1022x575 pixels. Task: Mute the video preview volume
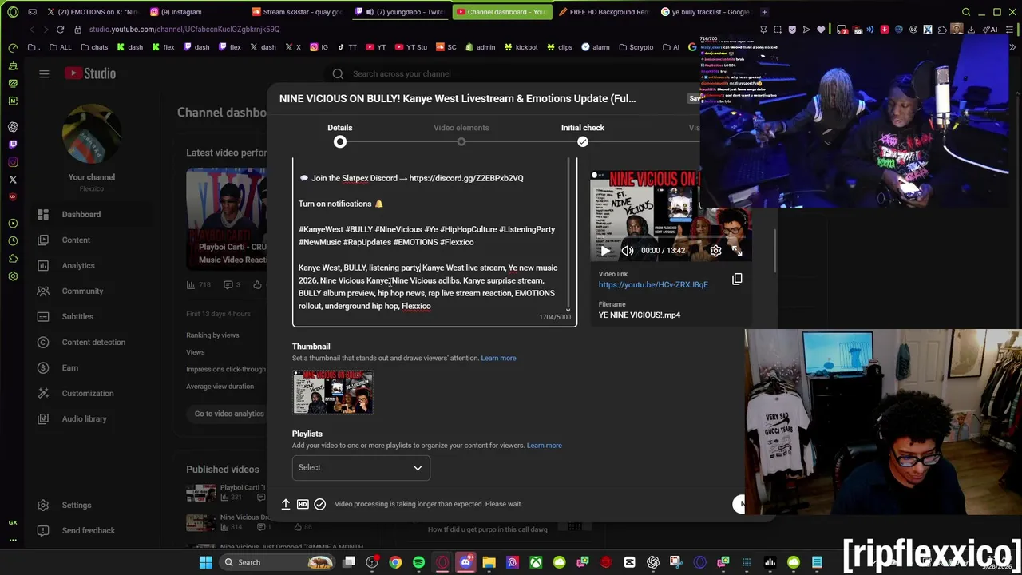point(628,251)
